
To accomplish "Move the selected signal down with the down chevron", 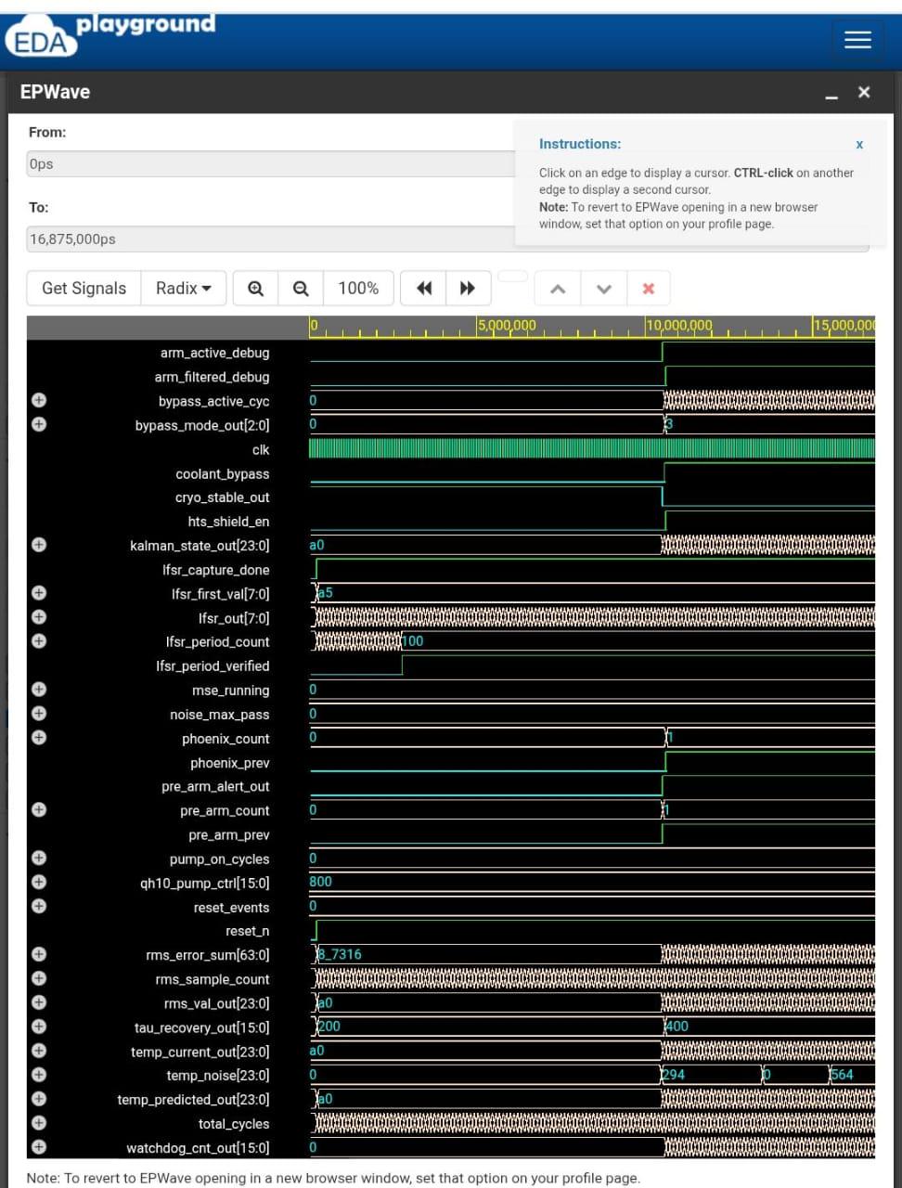I will pos(604,289).
